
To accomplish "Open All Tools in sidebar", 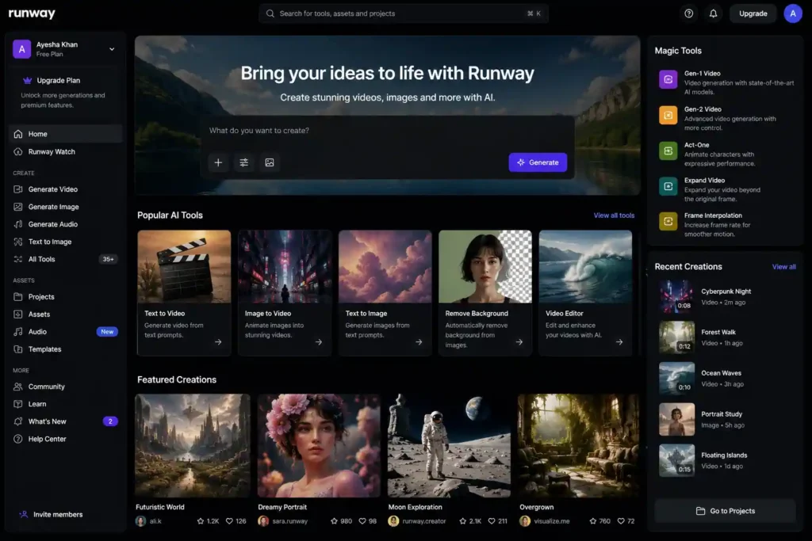I will (66, 259).
